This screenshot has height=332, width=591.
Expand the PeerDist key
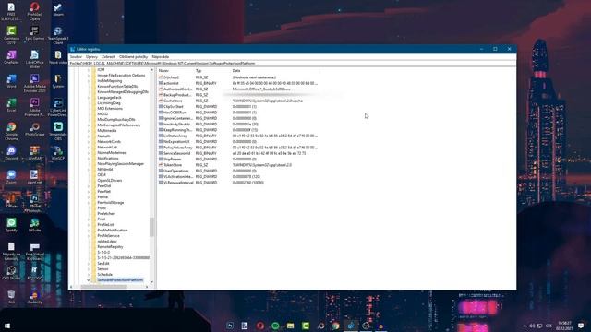point(89,186)
